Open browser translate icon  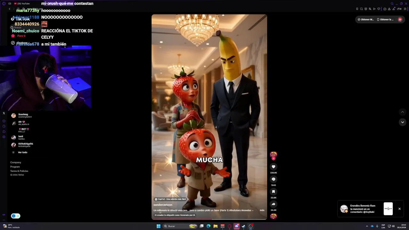pyautogui.click(x=370, y=9)
